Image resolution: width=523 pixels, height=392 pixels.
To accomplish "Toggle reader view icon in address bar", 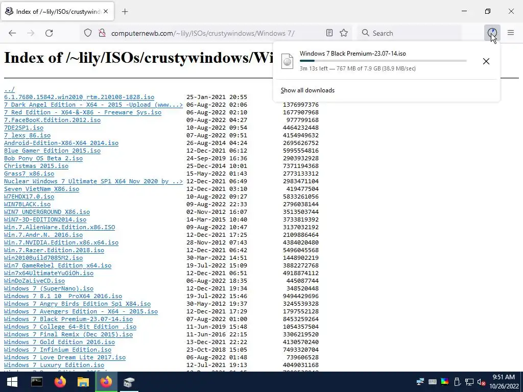I will coord(329,33).
